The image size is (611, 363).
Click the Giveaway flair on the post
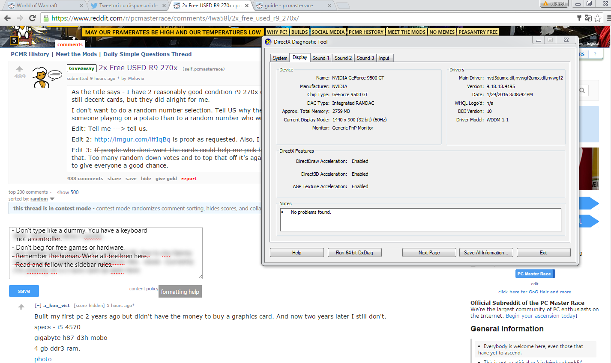81,68
